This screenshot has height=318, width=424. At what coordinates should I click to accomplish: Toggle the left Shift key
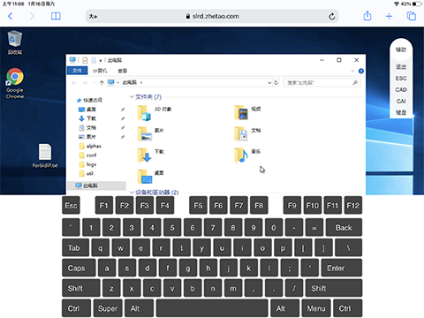point(81,288)
